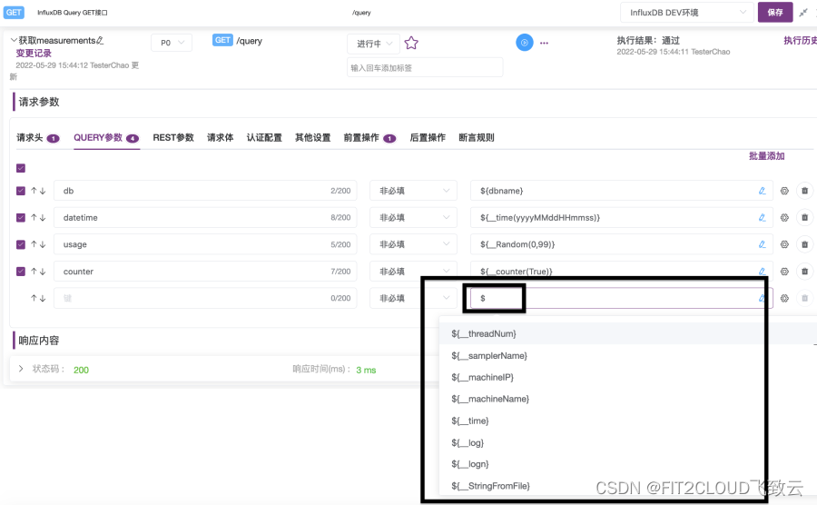
Task: Uncheck the usage parameter checkbox
Action: point(21,244)
